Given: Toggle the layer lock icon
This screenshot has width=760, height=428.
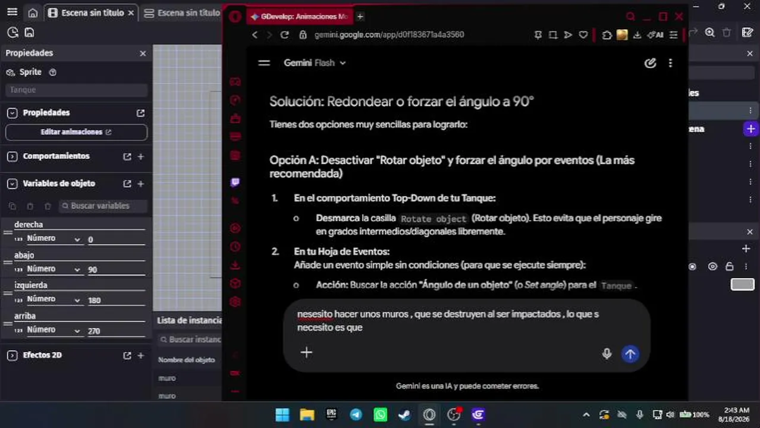Looking at the screenshot, I should coord(729,266).
